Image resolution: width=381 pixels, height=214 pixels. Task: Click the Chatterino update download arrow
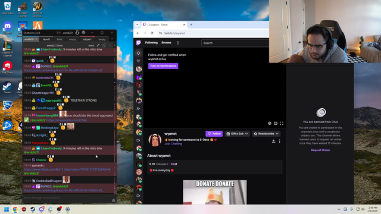pyautogui.click(x=77, y=33)
